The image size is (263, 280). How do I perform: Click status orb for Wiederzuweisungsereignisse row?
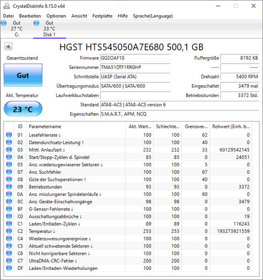(9, 239)
